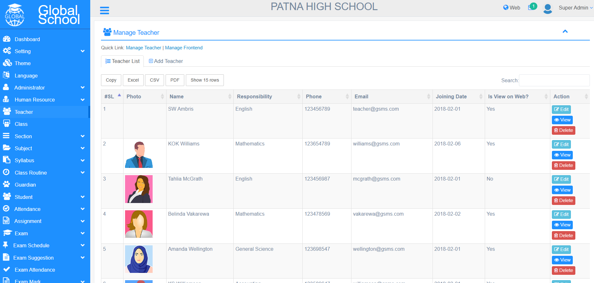
Task: Click the CSV export button
Action: click(x=155, y=80)
